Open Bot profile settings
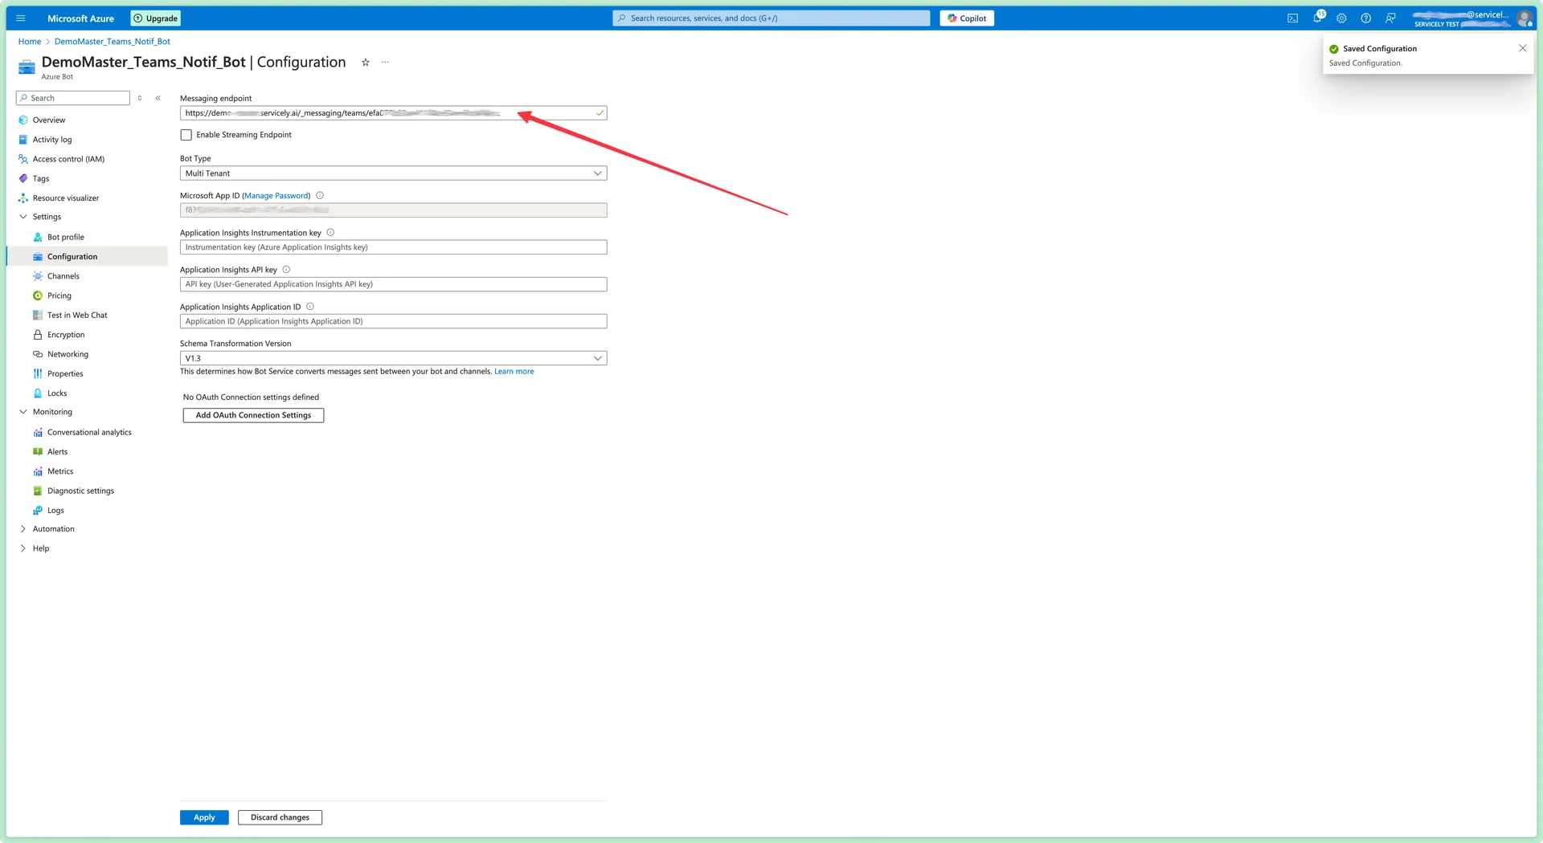Image resolution: width=1543 pixels, height=843 pixels. point(66,237)
